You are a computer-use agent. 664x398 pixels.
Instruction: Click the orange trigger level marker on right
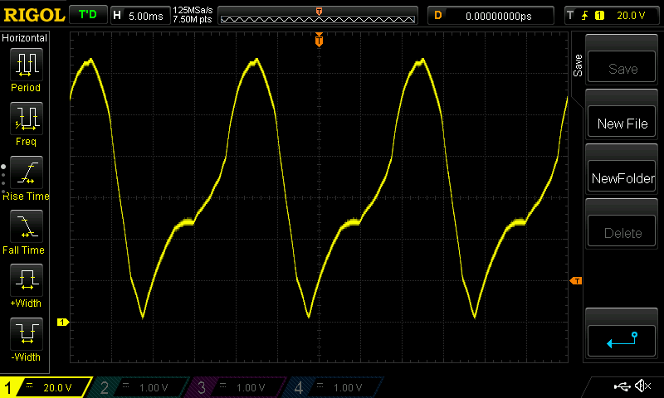pos(576,281)
